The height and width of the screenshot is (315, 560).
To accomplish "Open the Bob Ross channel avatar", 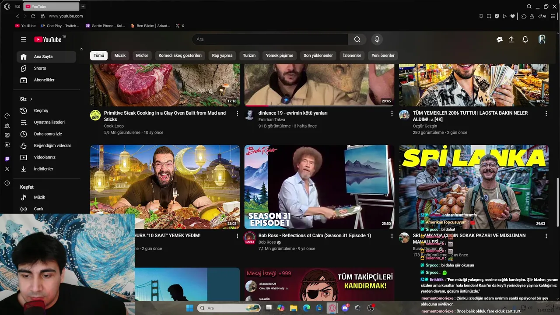I will tap(250, 238).
